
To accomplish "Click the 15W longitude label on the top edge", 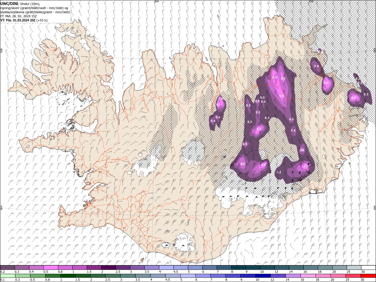I will coord(311,1).
